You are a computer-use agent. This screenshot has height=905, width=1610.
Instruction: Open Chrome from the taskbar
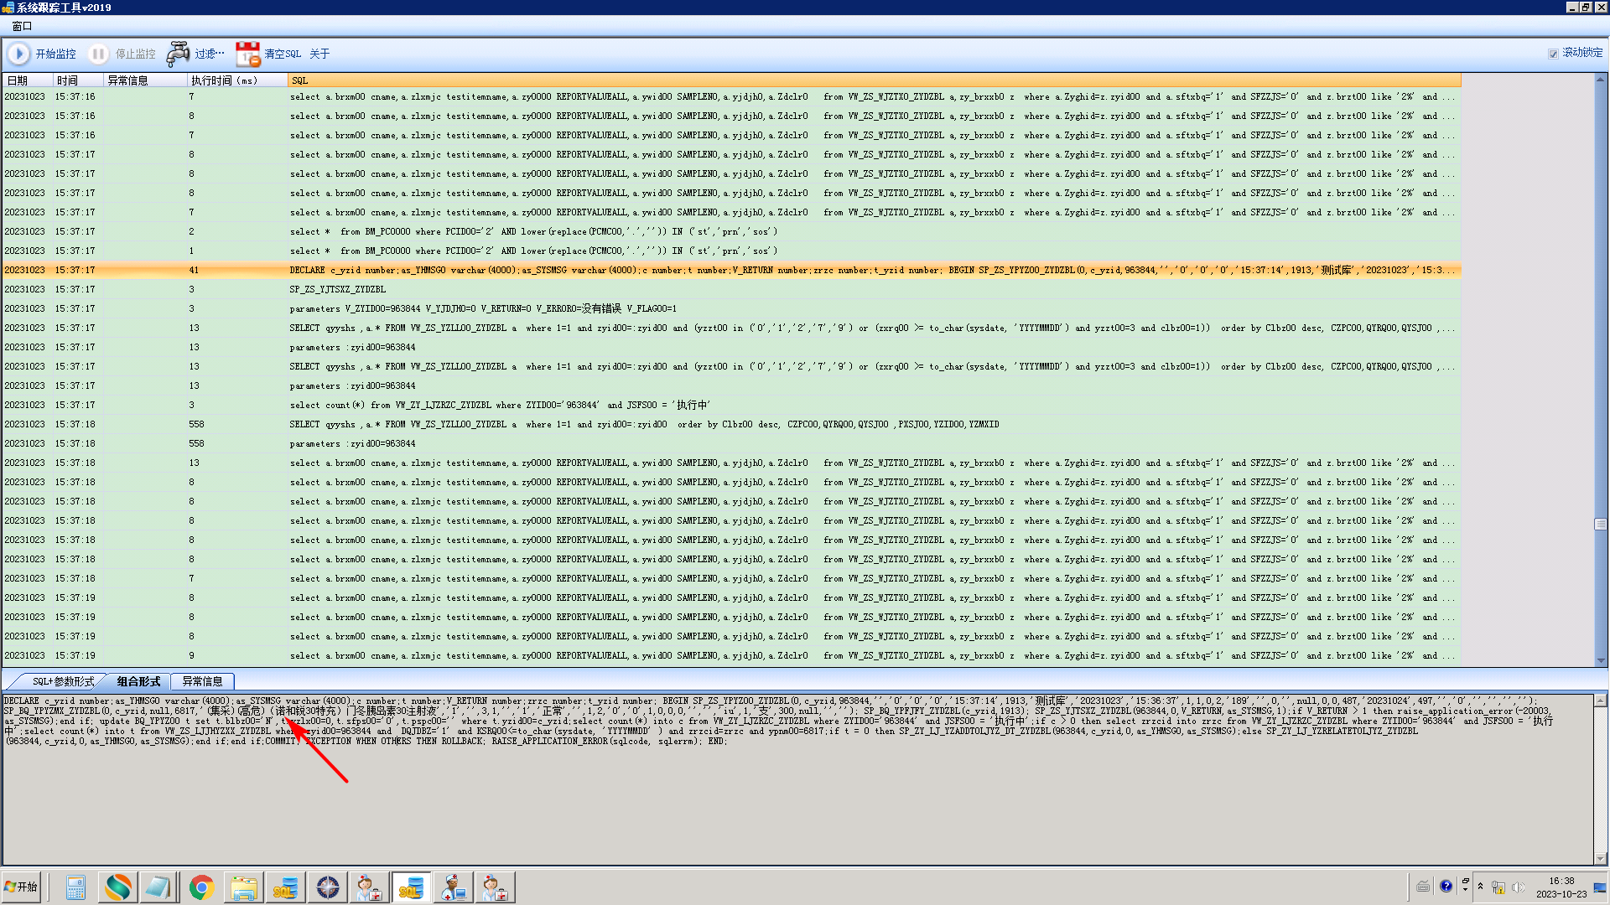click(201, 887)
